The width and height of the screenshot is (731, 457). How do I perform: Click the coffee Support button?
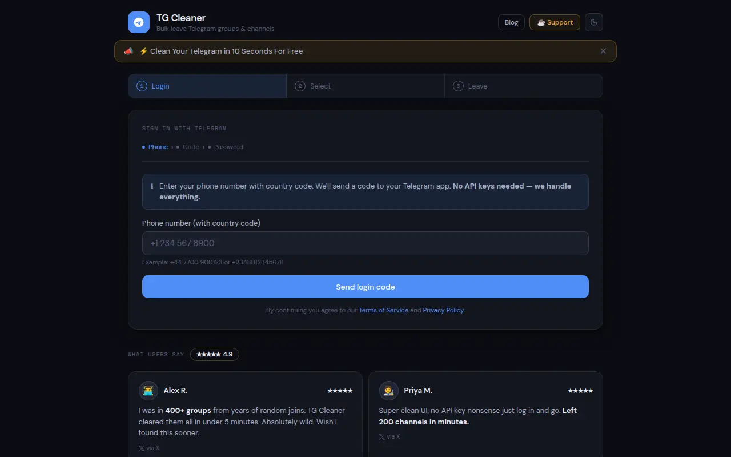555,22
